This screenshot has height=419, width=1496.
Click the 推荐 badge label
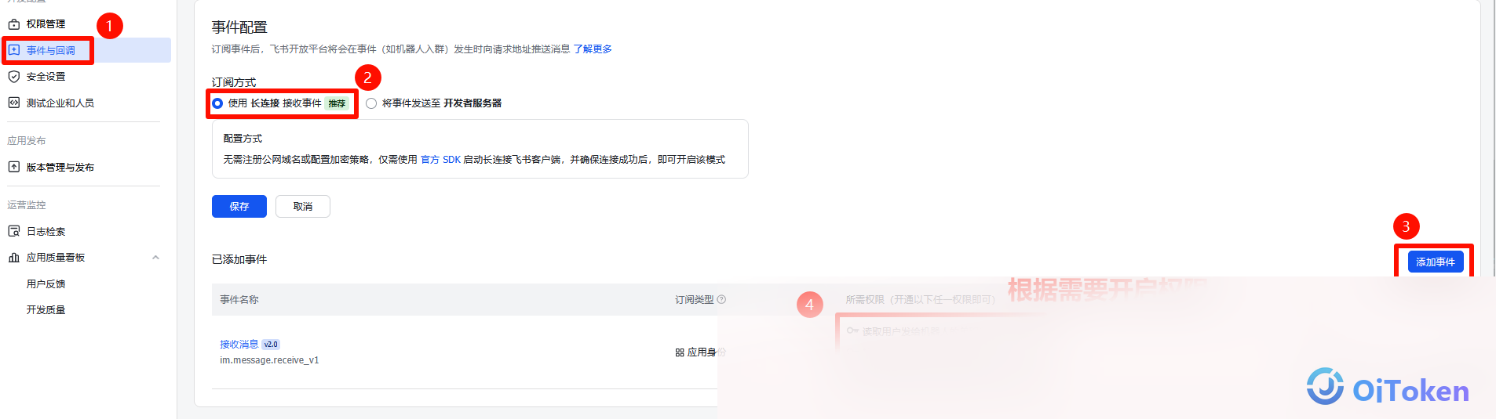[x=337, y=103]
